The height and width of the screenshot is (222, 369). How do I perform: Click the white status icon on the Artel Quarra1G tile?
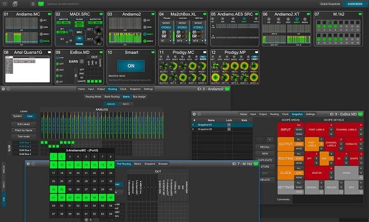49,52
